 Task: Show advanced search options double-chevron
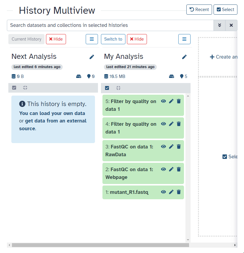[x=220, y=25]
